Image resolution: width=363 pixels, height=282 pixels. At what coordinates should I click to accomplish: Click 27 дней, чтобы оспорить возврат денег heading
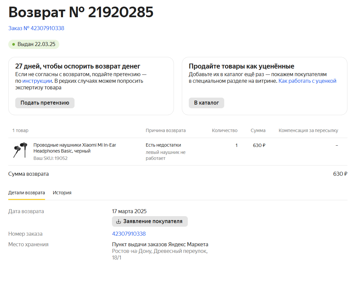tap(78, 66)
